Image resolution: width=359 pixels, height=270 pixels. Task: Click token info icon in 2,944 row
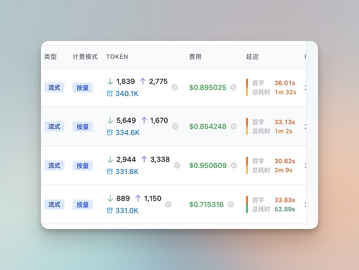pos(177,165)
